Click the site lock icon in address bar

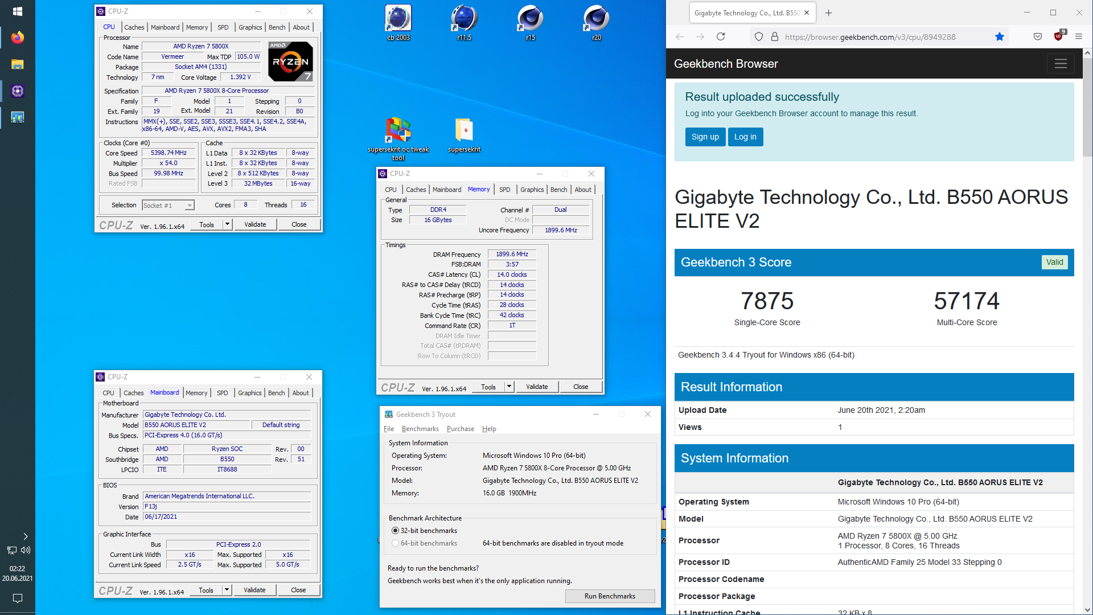pyautogui.click(x=775, y=36)
